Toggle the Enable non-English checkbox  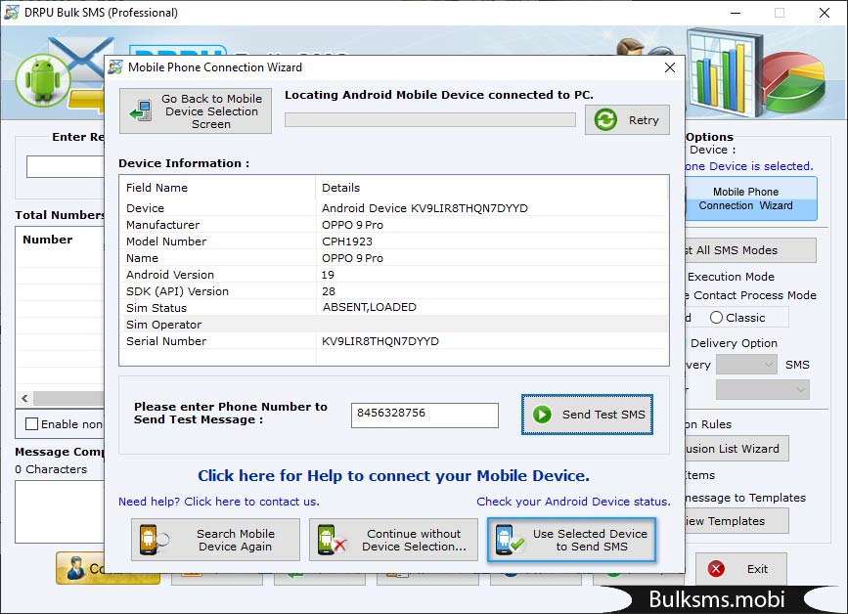coord(32,423)
